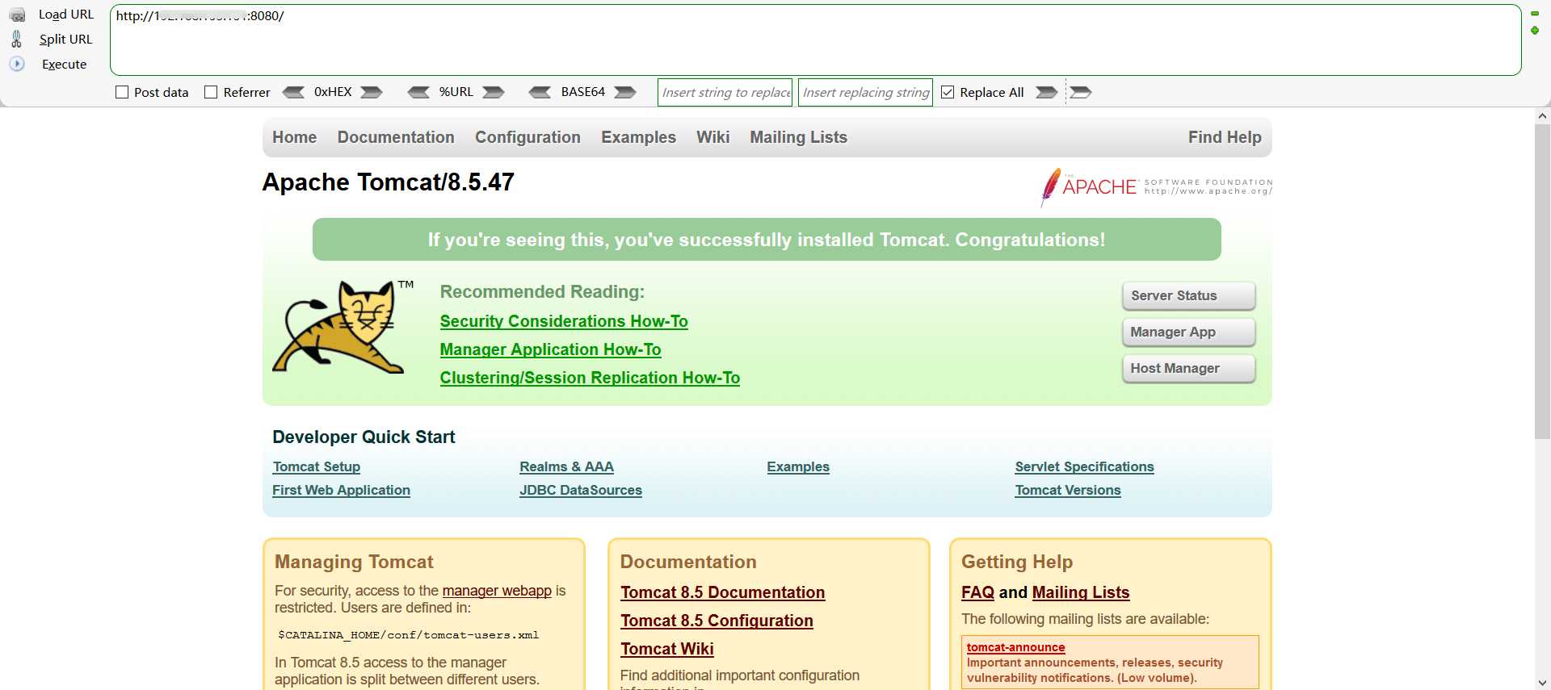Open the Documentation nav item
Screen dimensions: 1551x690
point(396,137)
